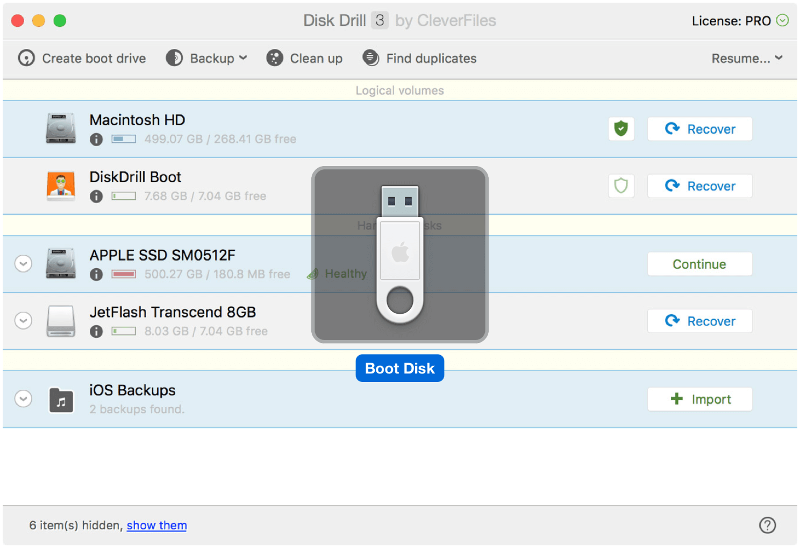The width and height of the screenshot is (800, 548).
Task: Click the 6 item(s) hidden text
Action: coord(76,525)
